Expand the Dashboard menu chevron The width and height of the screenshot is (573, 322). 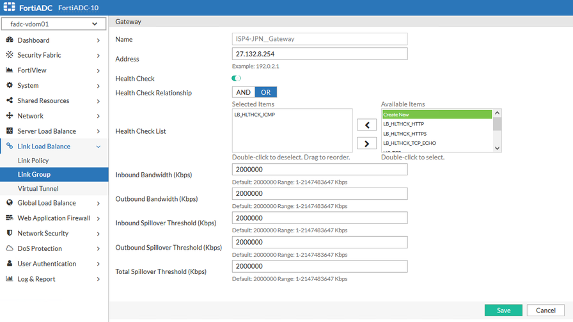(x=98, y=40)
